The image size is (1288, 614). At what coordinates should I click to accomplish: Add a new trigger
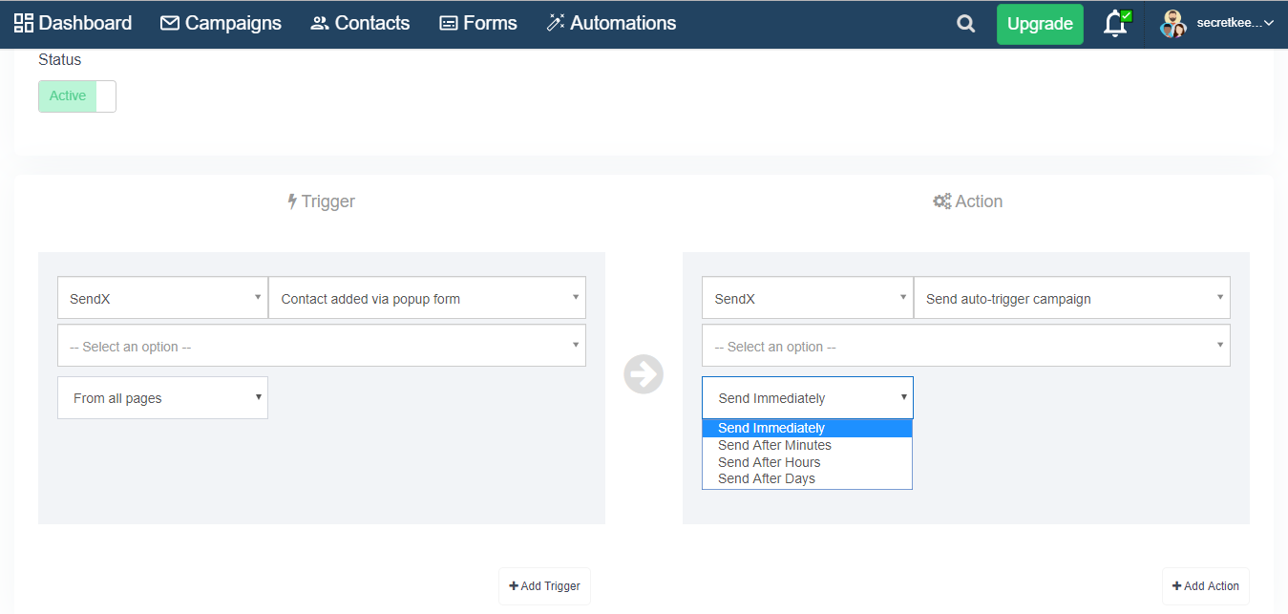(544, 586)
